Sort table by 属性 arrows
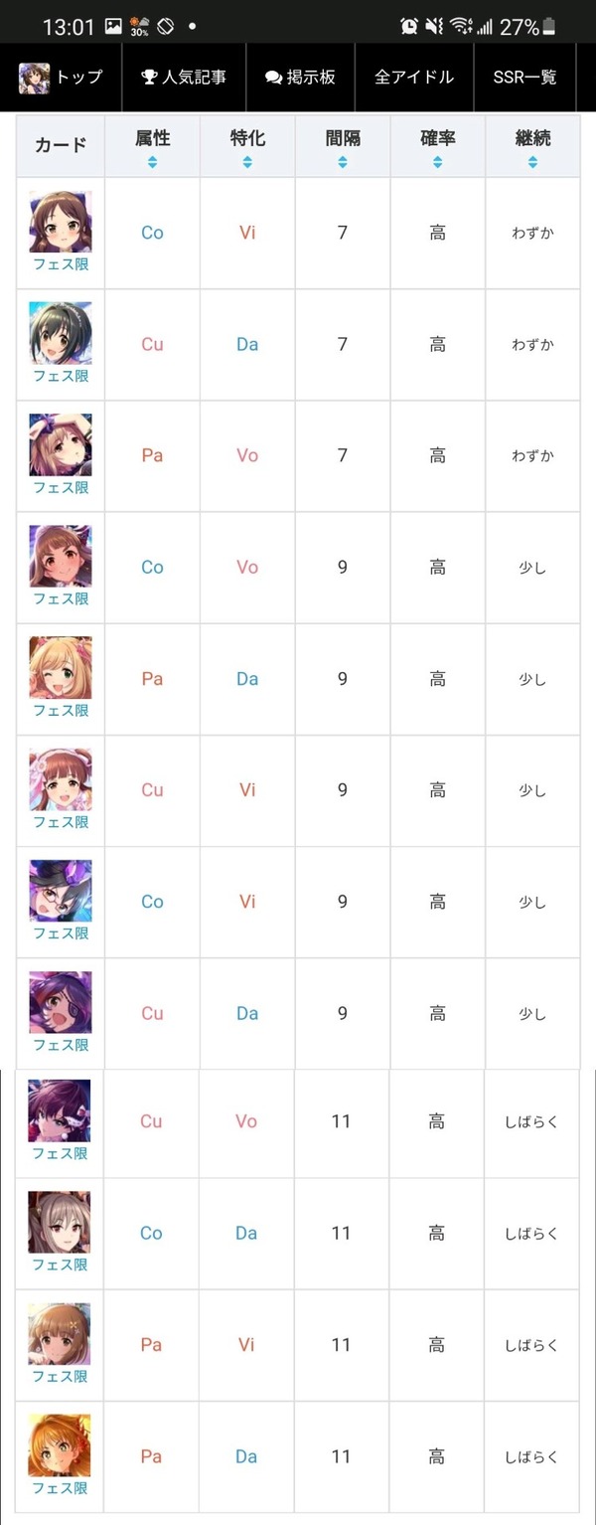596x1525 pixels. (152, 162)
